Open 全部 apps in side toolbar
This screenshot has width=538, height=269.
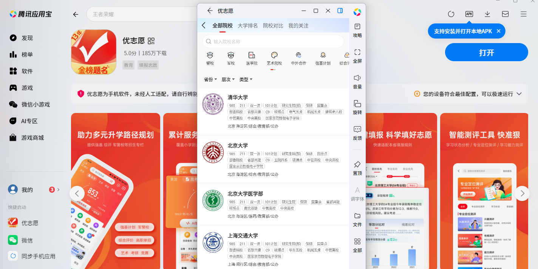tap(357, 245)
